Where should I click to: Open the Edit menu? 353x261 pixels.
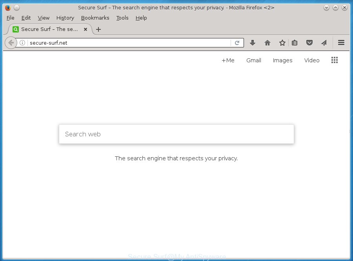coord(26,18)
